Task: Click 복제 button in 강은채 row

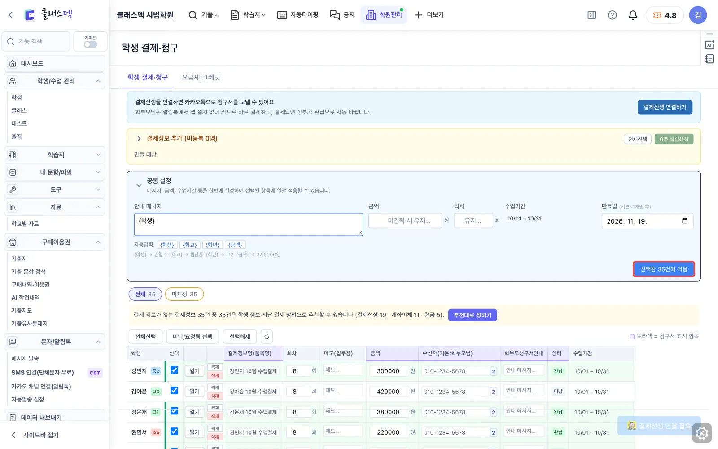Action: pyautogui.click(x=215, y=408)
